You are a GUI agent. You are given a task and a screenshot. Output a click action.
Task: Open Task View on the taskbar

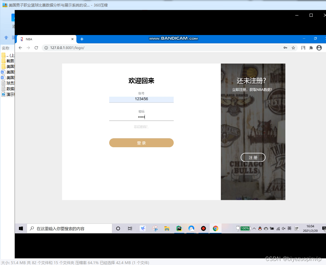(x=130, y=228)
